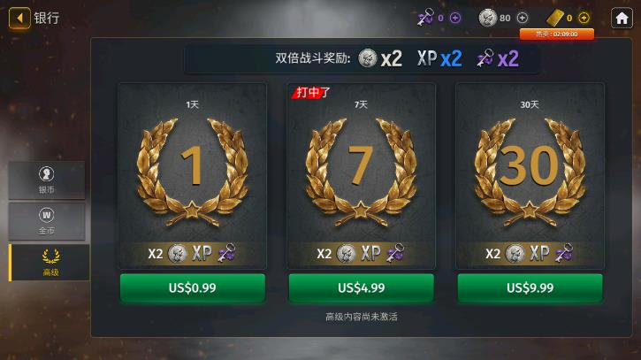Switch to the 金币 gold tab

[x=47, y=221]
